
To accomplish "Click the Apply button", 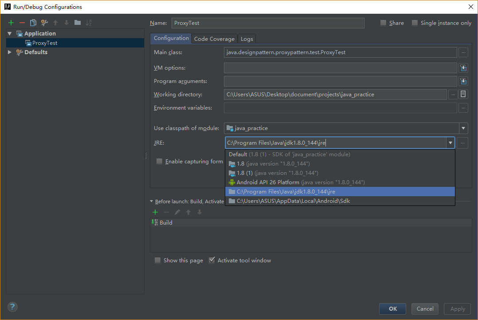I will point(457,309).
